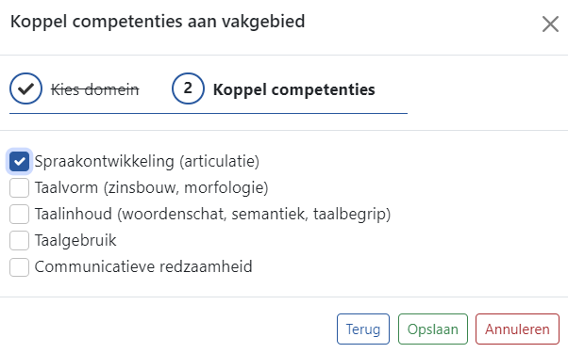Select the Koppel competenties step label
The image size is (568, 353).
(293, 89)
